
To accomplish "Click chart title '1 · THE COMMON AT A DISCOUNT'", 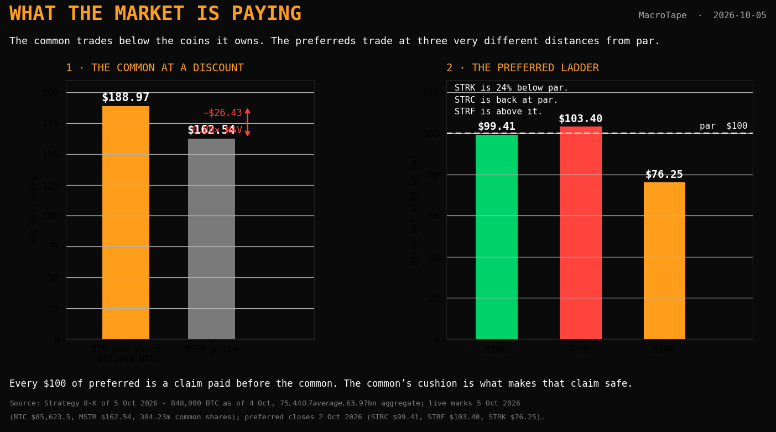I will coord(155,68).
